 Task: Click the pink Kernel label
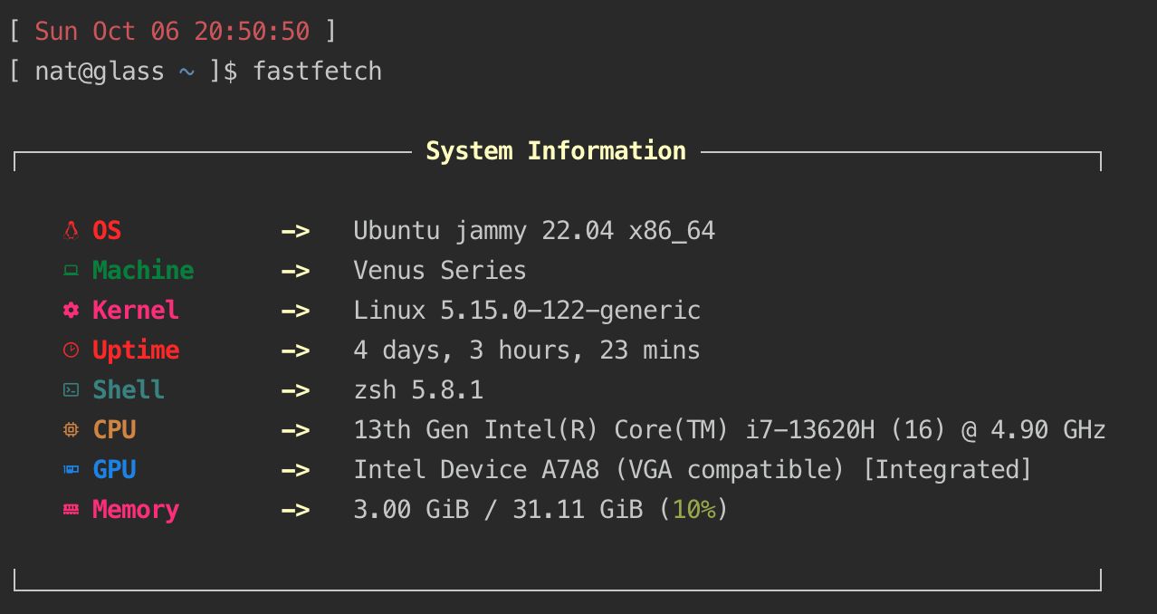point(136,311)
